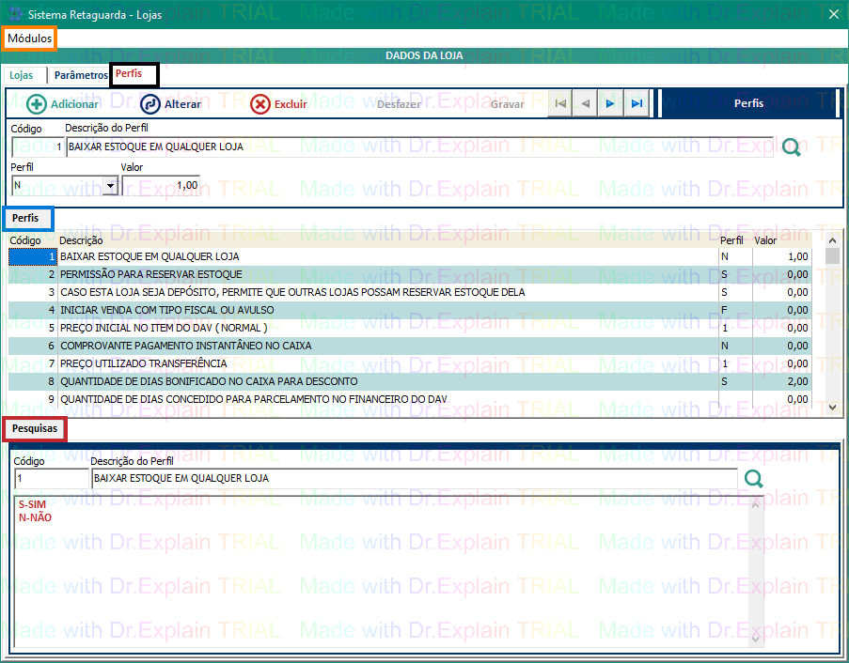Click the magnifier beside top Descrição do Perfil
The width and height of the screenshot is (849, 663).
792,147
